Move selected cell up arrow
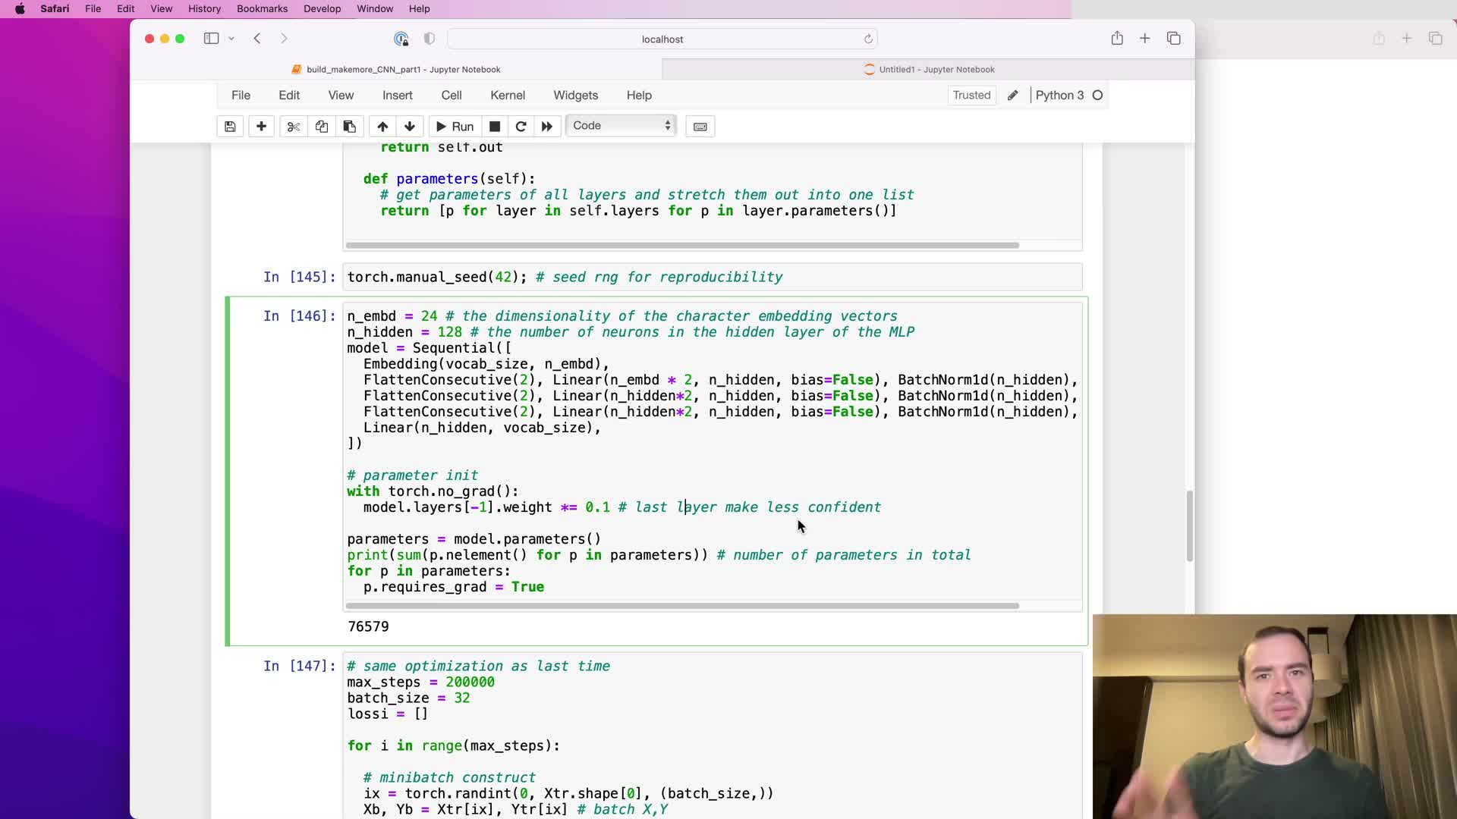This screenshot has height=819, width=1457. [382, 127]
